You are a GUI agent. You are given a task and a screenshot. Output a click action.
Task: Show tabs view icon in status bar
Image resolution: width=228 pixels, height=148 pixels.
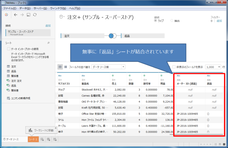click(224, 144)
